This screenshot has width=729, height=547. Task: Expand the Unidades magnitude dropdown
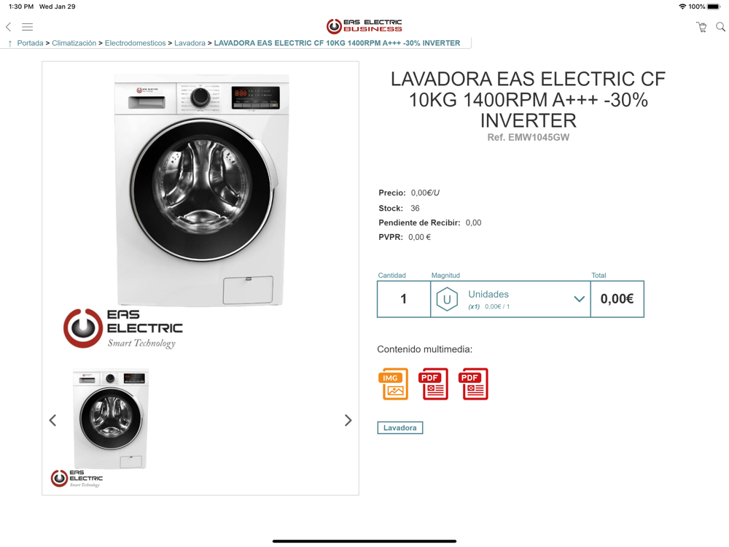point(510,299)
